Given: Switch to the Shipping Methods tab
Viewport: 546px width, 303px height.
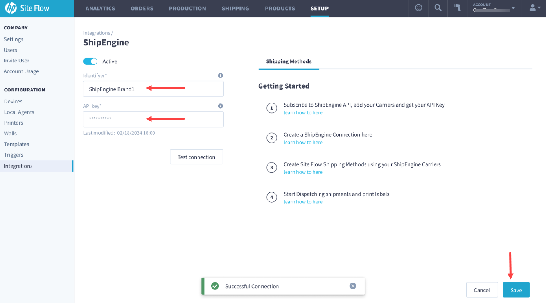Looking at the screenshot, I should pyautogui.click(x=289, y=61).
